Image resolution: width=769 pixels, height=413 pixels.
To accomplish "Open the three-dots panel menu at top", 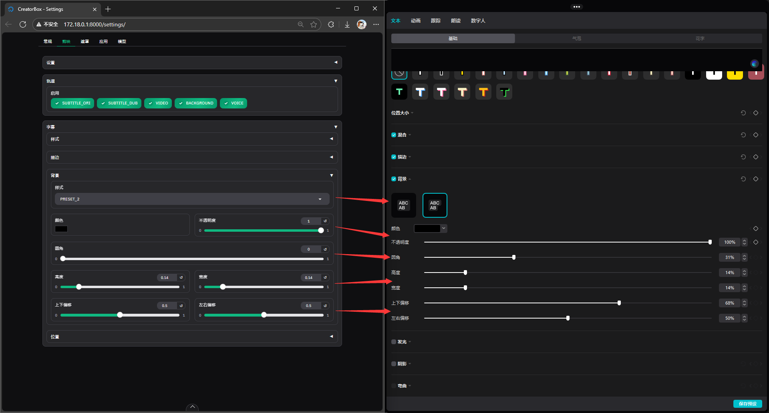I will [x=577, y=7].
